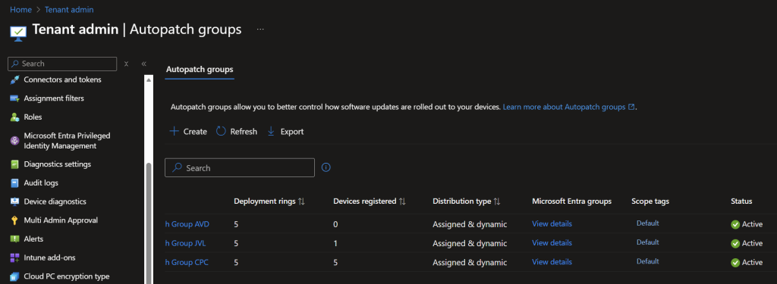The image size is (777, 284).
Task: Click Default scope tag for Group AVD
Action: (648, 223)
